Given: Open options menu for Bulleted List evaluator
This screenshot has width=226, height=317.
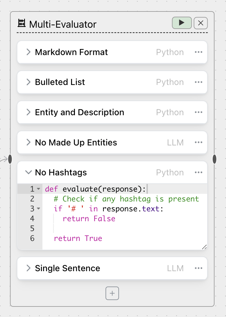Looking at the screenshot, I should [198, 82].
